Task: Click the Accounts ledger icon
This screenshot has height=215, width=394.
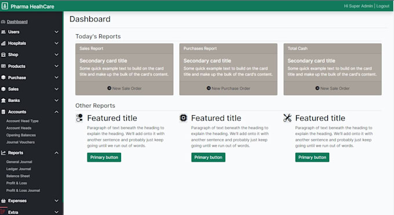Action: point(3,112)
